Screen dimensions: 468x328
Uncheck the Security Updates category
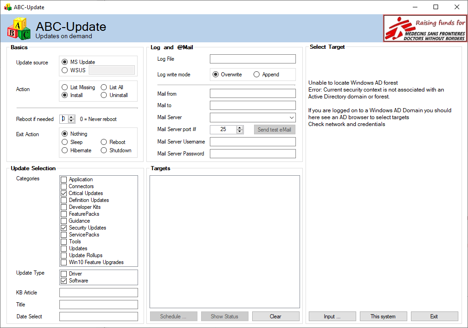click(x=64, y=228)
